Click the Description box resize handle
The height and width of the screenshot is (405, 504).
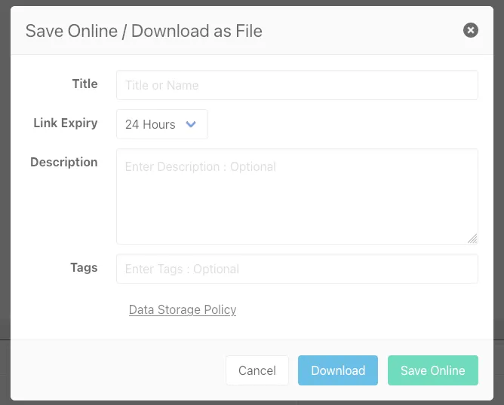click(x=472, y=239)
